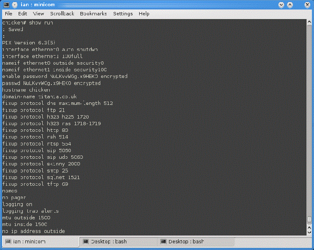This screenshot has width=314, height=250.
Task: Click the 'logging trap alerts' line
Action: click(30, 211)
